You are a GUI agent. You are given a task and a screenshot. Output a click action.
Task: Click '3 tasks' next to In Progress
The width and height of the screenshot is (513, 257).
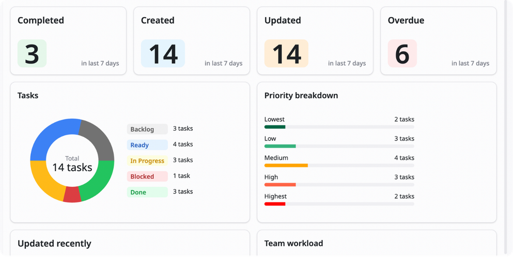coord(183,160)
